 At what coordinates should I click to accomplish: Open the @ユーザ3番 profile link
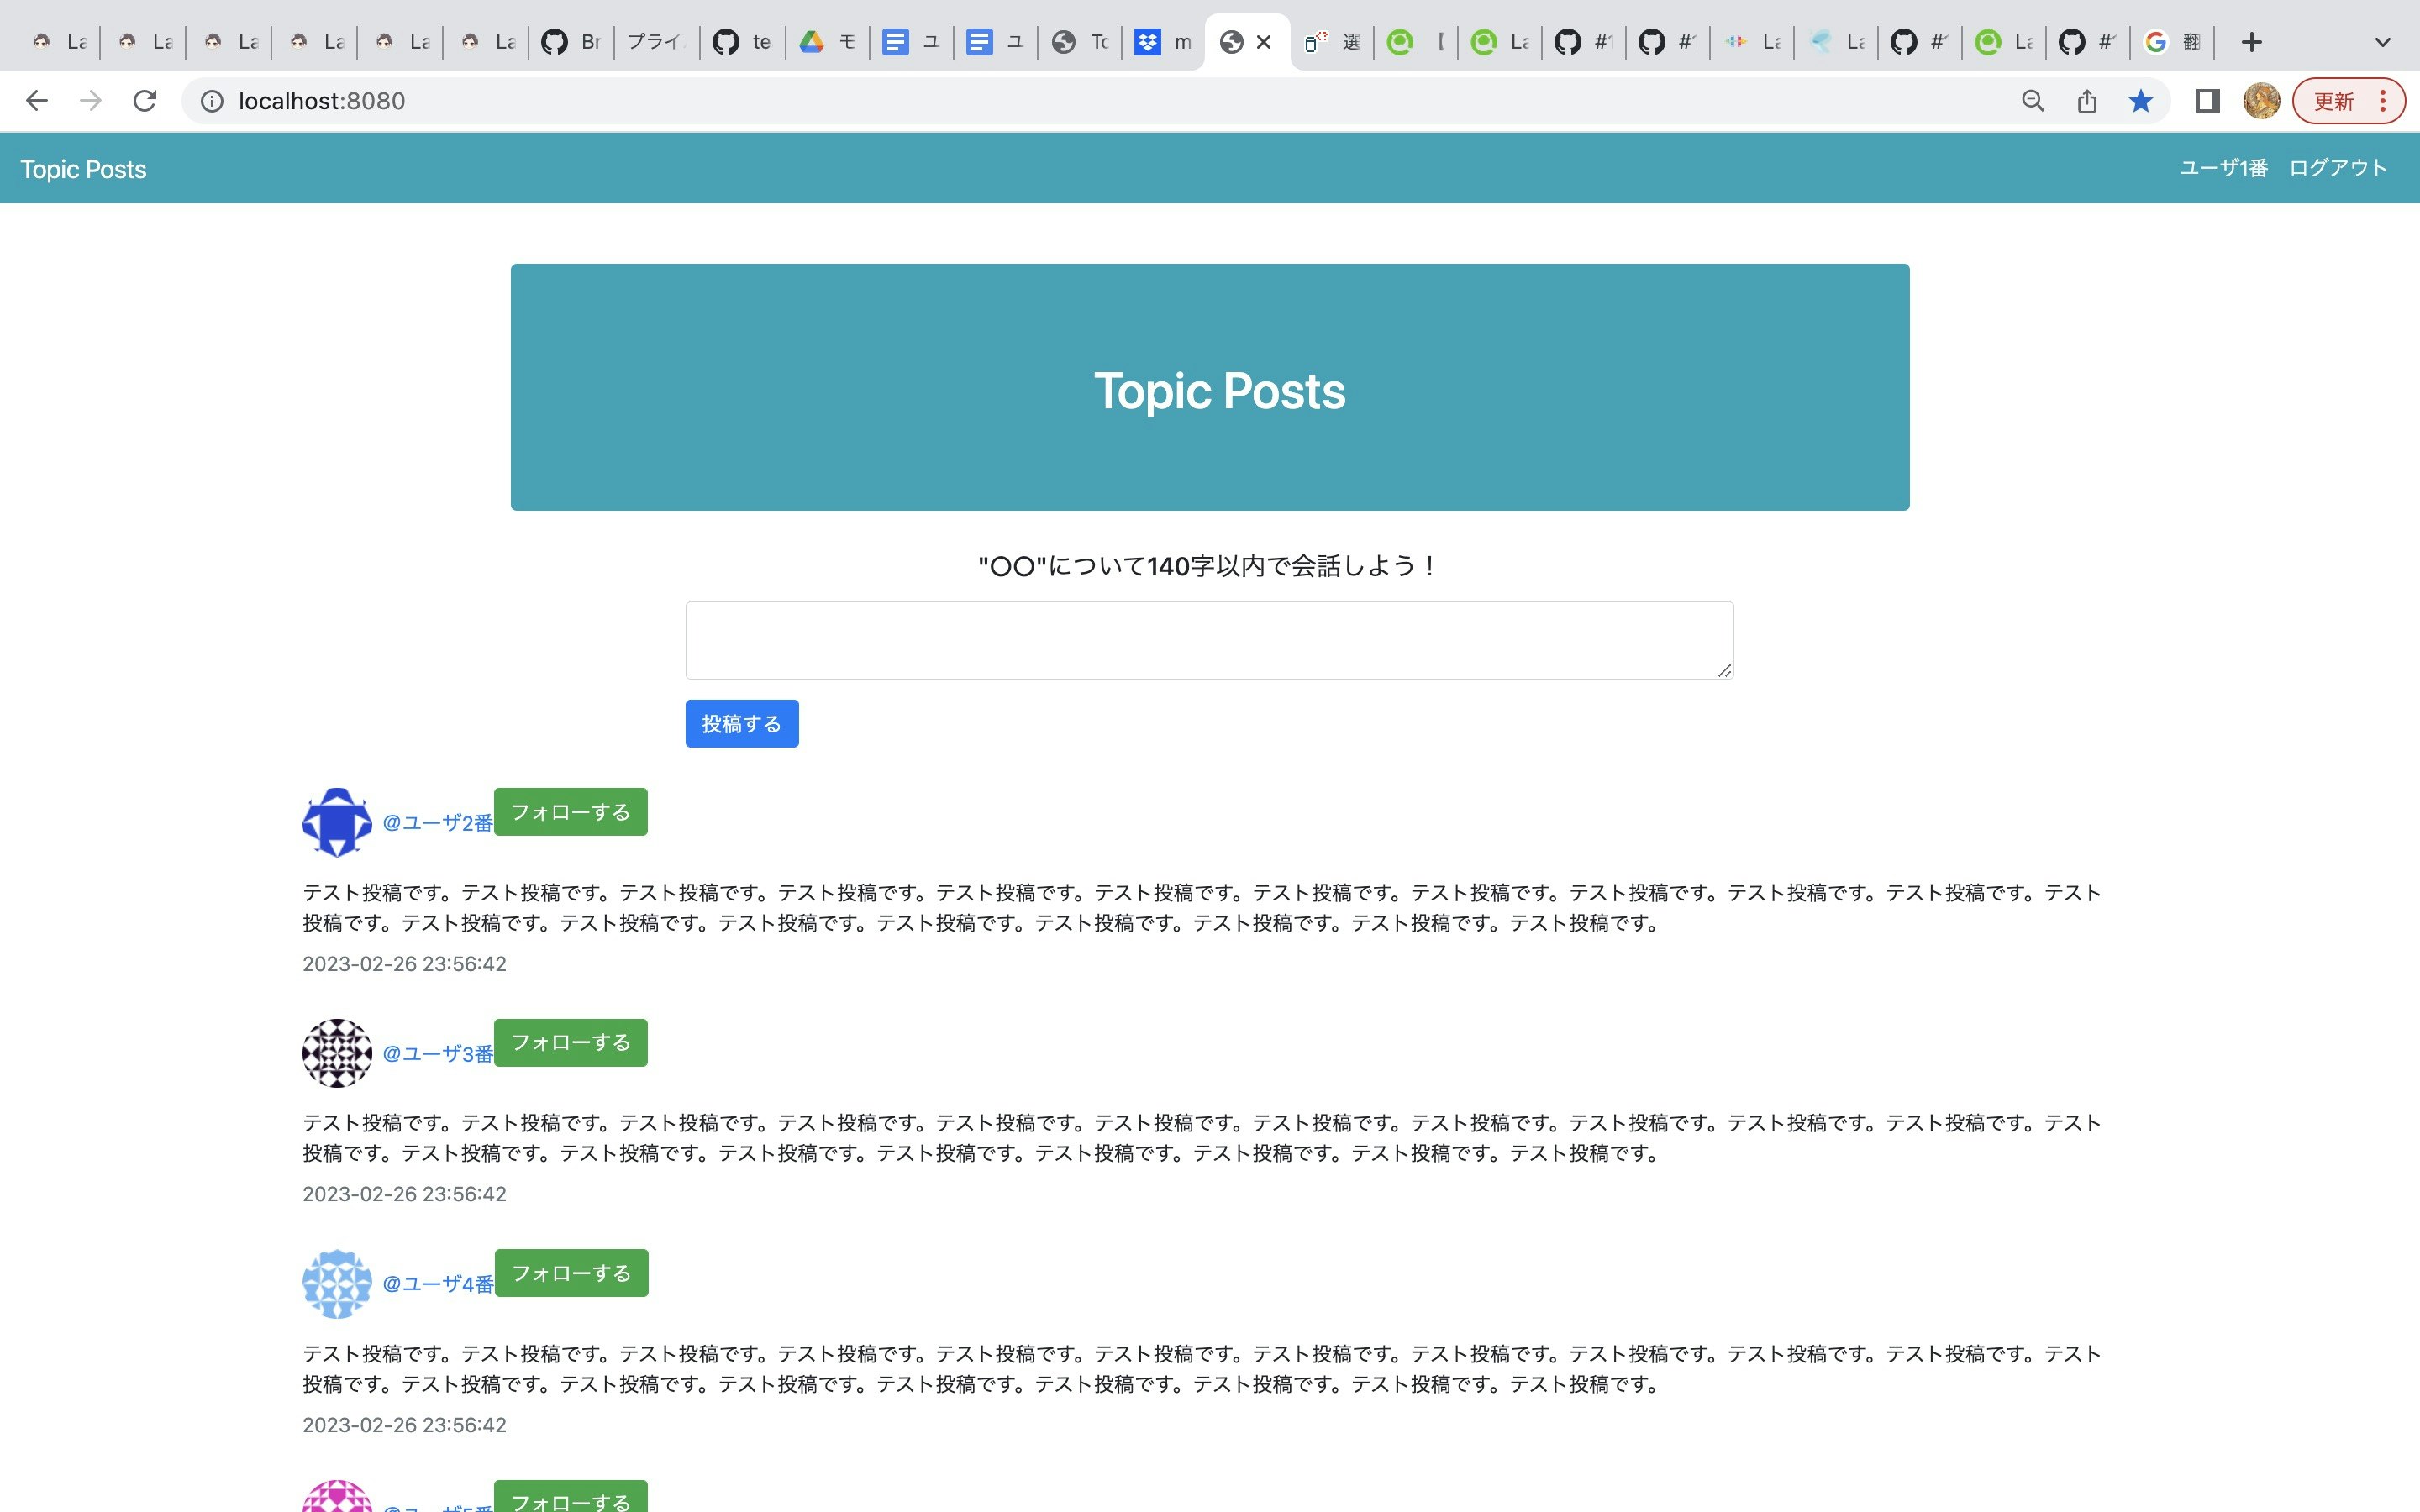pos(438,1053)
